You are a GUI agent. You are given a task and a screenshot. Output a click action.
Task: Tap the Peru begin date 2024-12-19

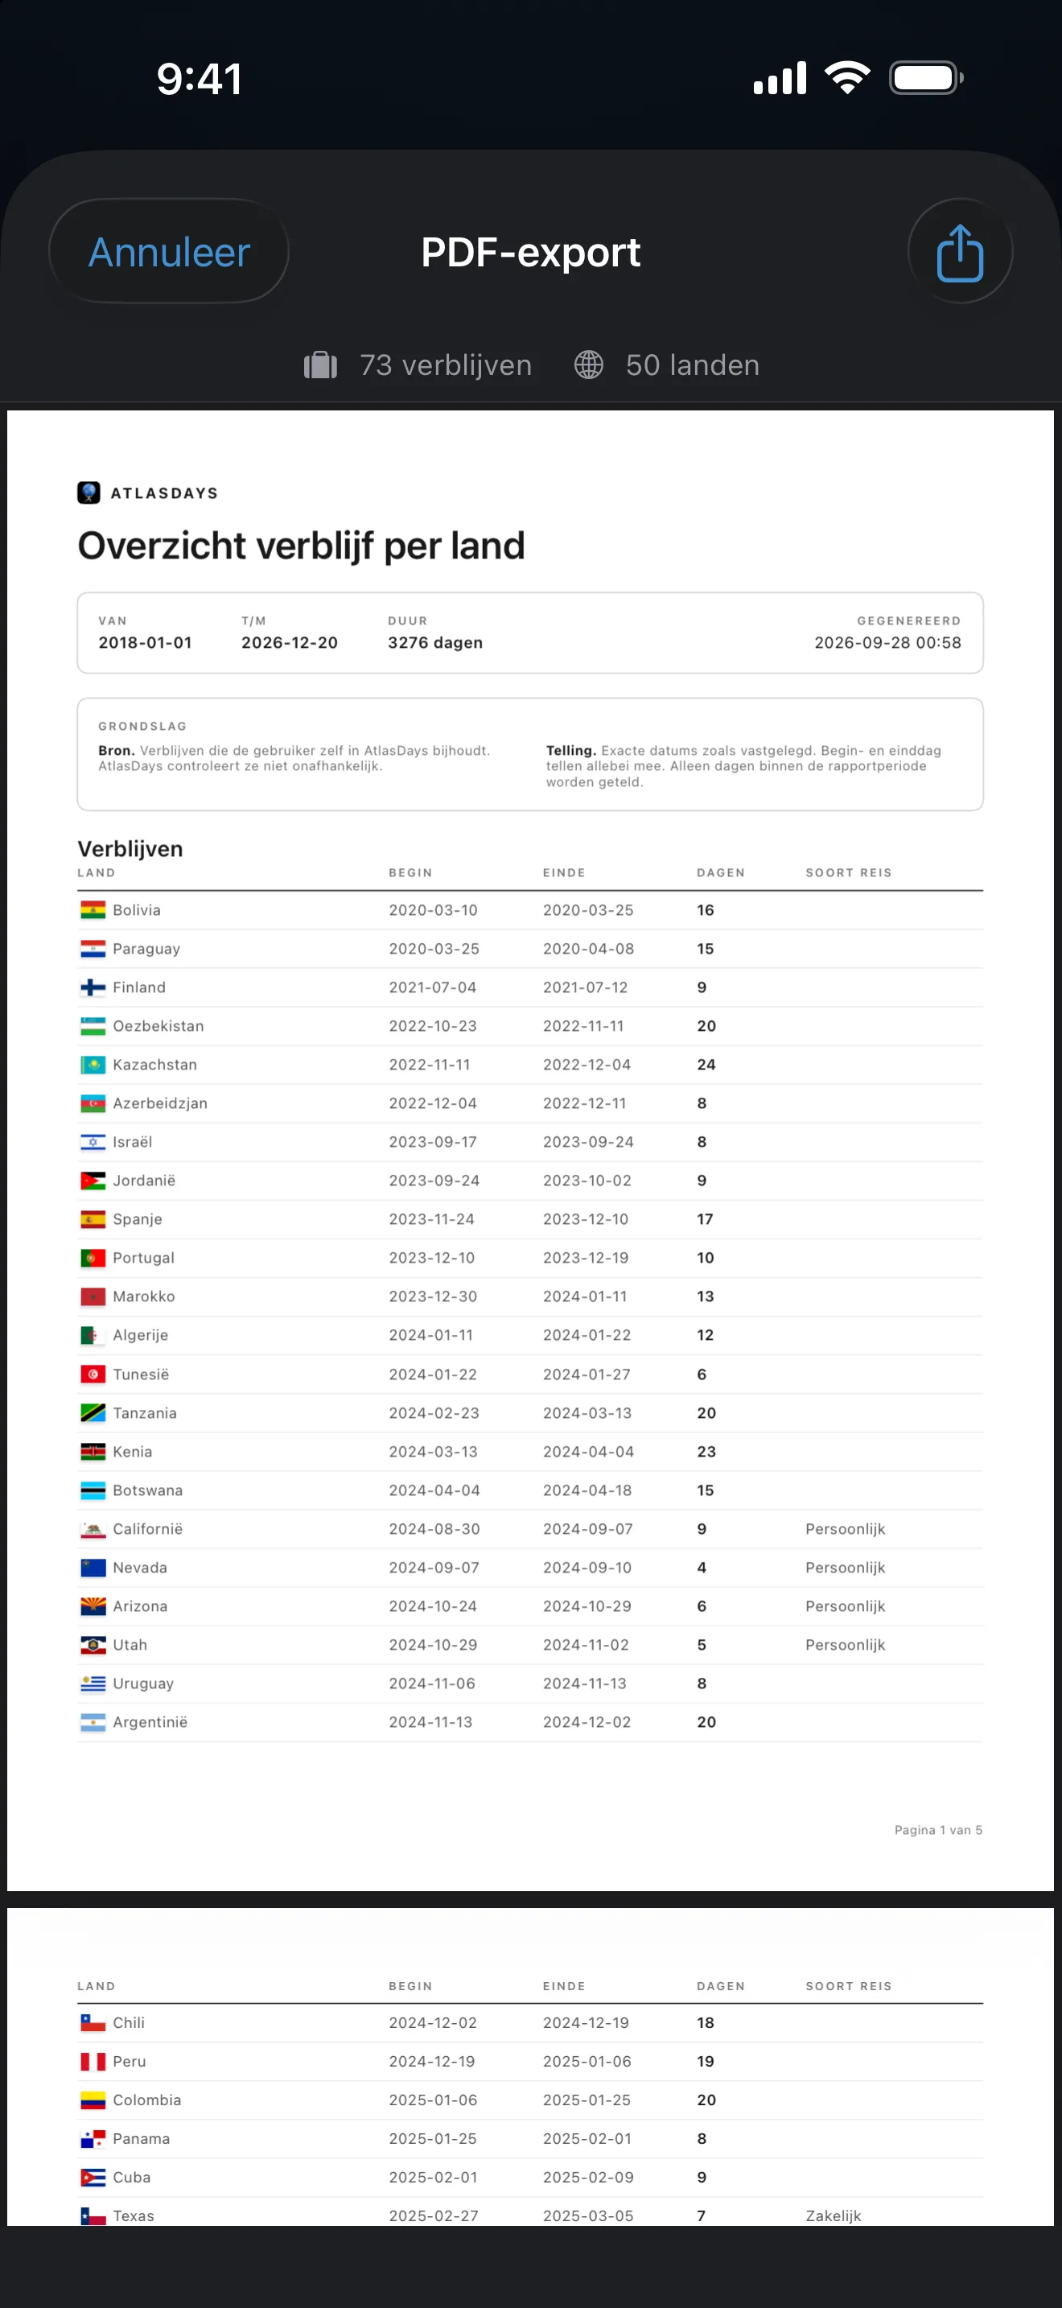(x=431, y=2062)
